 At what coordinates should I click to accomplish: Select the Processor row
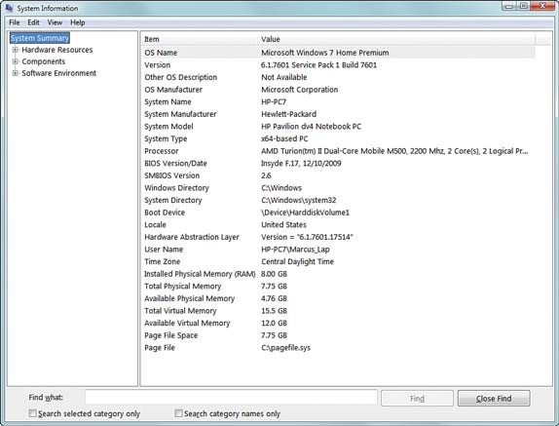tap(338, 151)
